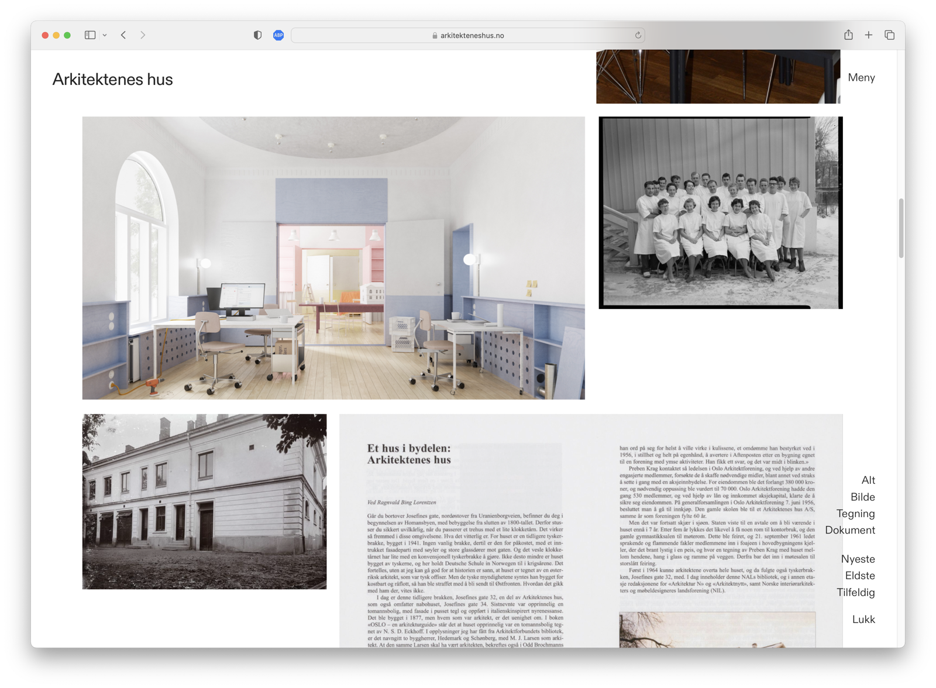Open a new tab with plus icon
936x688 pixels.
coord(869,35)
